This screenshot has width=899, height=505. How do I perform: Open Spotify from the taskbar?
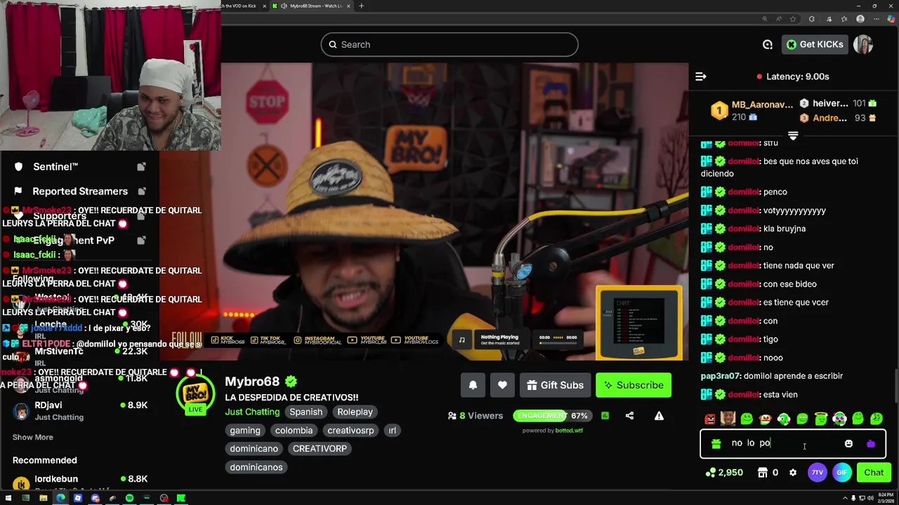click(x=129, y=498)
